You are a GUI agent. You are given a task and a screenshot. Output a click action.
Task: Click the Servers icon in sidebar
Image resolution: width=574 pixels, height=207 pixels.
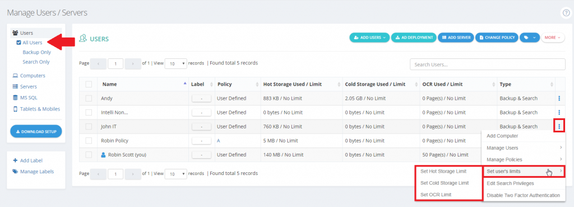[x=15, y=86]
